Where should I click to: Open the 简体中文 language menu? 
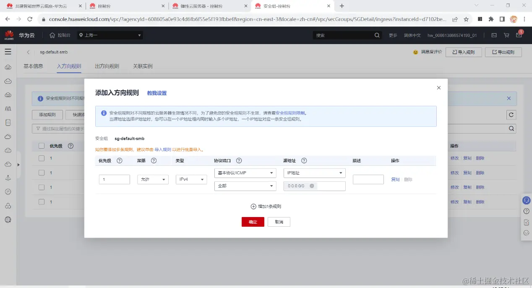coord(412,35)
